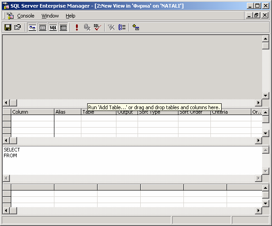Click the SELECT text in the SQL pane
The width and height of the screenshot is (272, 226).
tap(12, 150)
